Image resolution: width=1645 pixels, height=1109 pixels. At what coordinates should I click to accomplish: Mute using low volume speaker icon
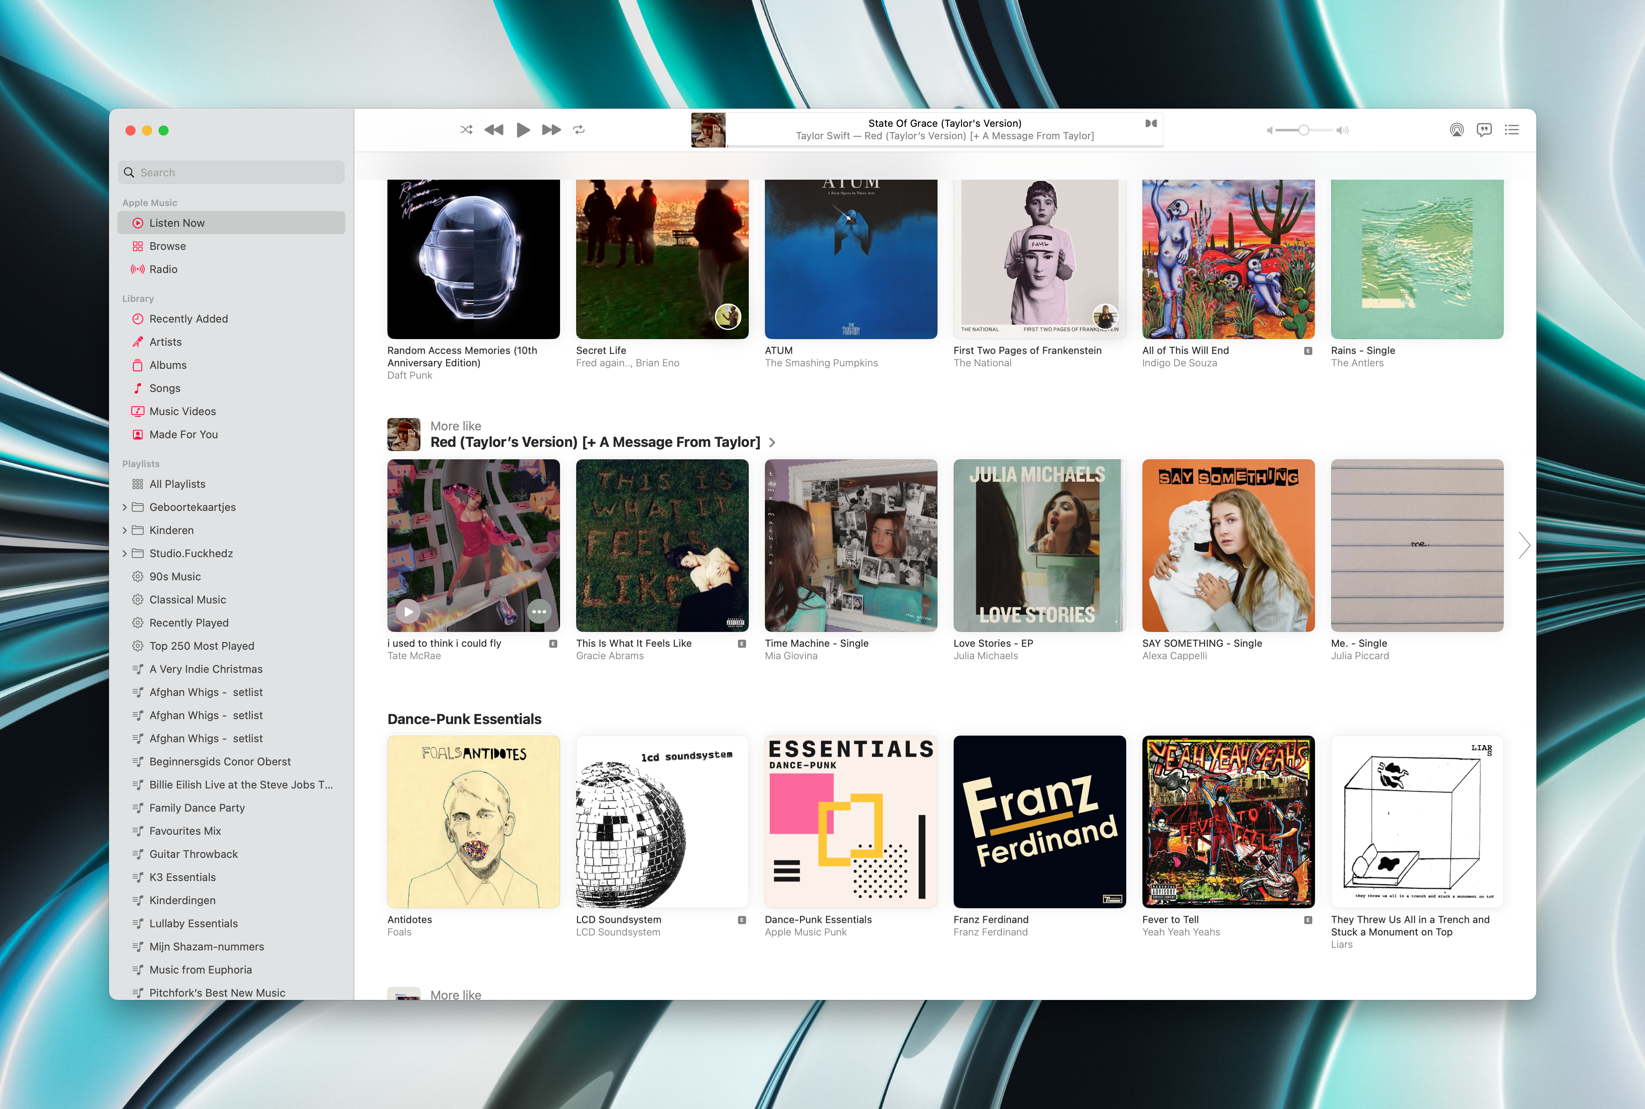pyautogui.click(x=1270, y=130)
